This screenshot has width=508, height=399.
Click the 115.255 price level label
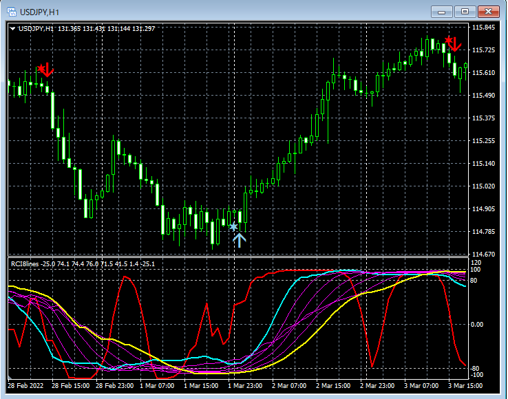pyautogui.click(x=483, y=140)
